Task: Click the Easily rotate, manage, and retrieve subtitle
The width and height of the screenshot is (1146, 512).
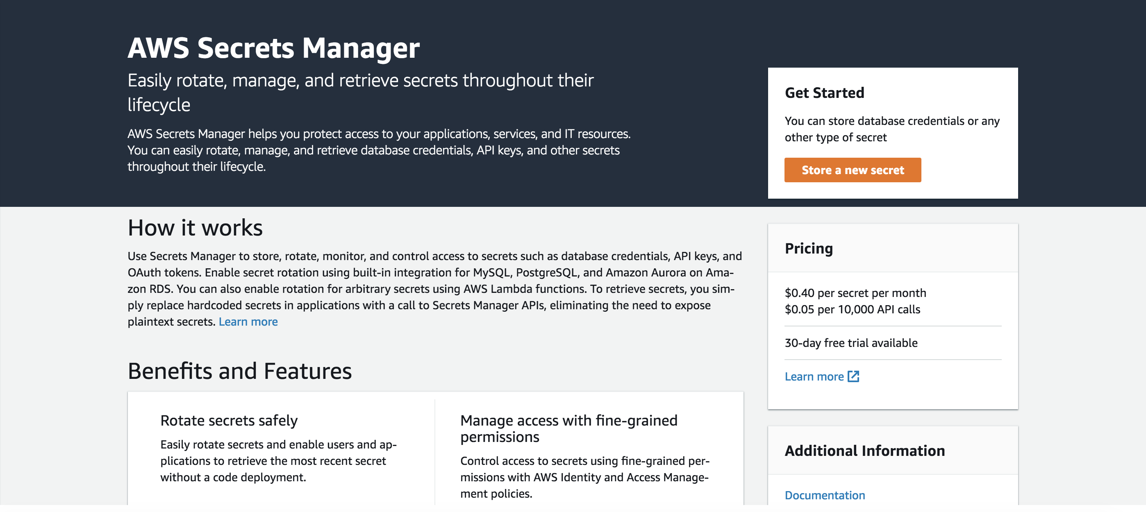Action: click(360, 93)
